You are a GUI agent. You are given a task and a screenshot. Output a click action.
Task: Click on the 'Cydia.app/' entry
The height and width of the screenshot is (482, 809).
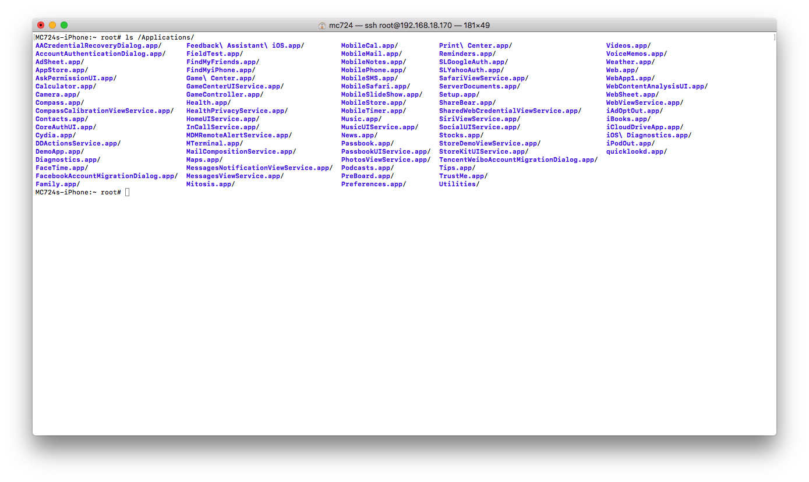point(56,135)
